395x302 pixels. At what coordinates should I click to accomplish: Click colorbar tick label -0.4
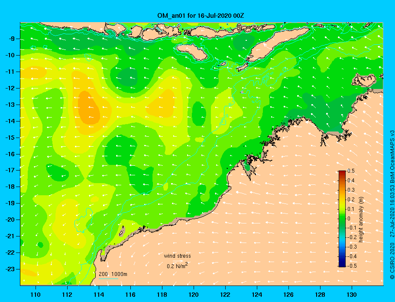[352, 256]
